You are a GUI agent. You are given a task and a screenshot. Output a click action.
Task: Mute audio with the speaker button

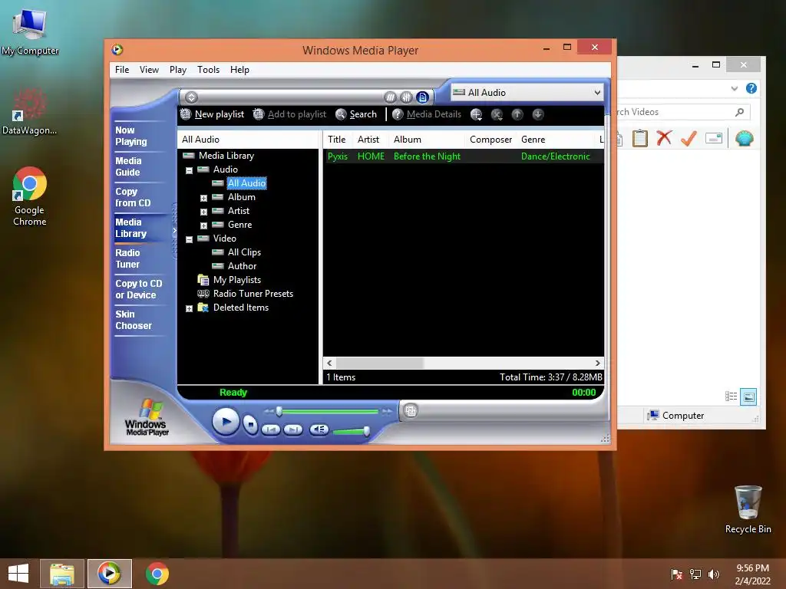click(x=319, y=429)
